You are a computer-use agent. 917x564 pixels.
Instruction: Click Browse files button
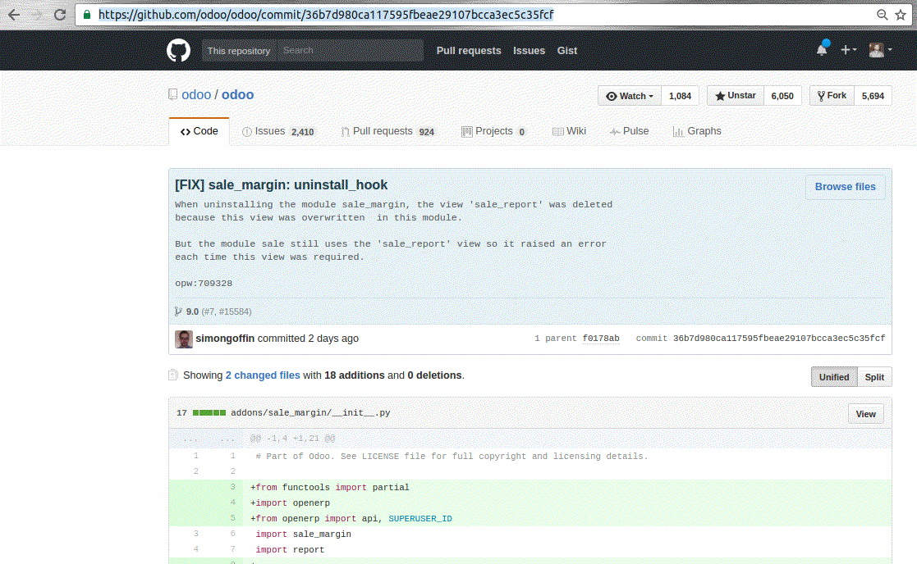(845, 187)
